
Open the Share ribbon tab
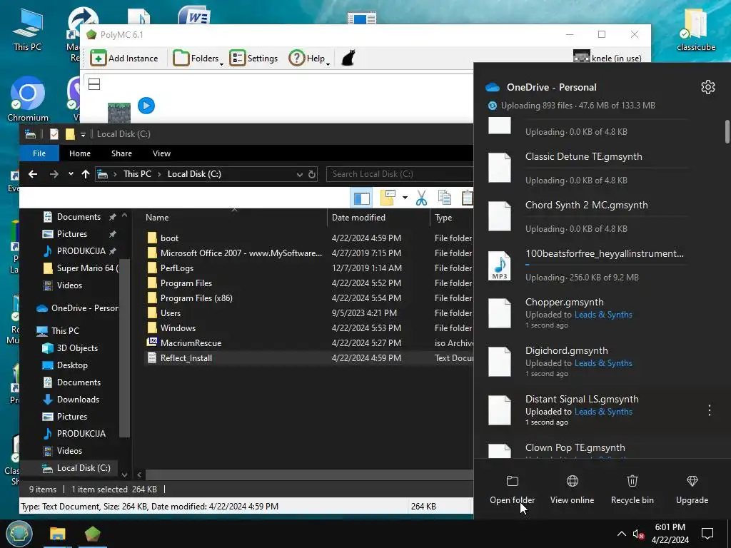[121, 153]
